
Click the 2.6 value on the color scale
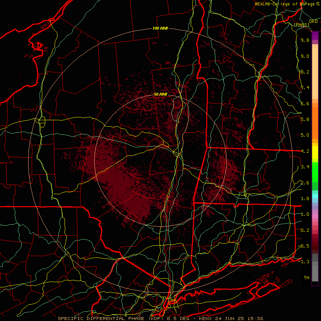point(305,183)
